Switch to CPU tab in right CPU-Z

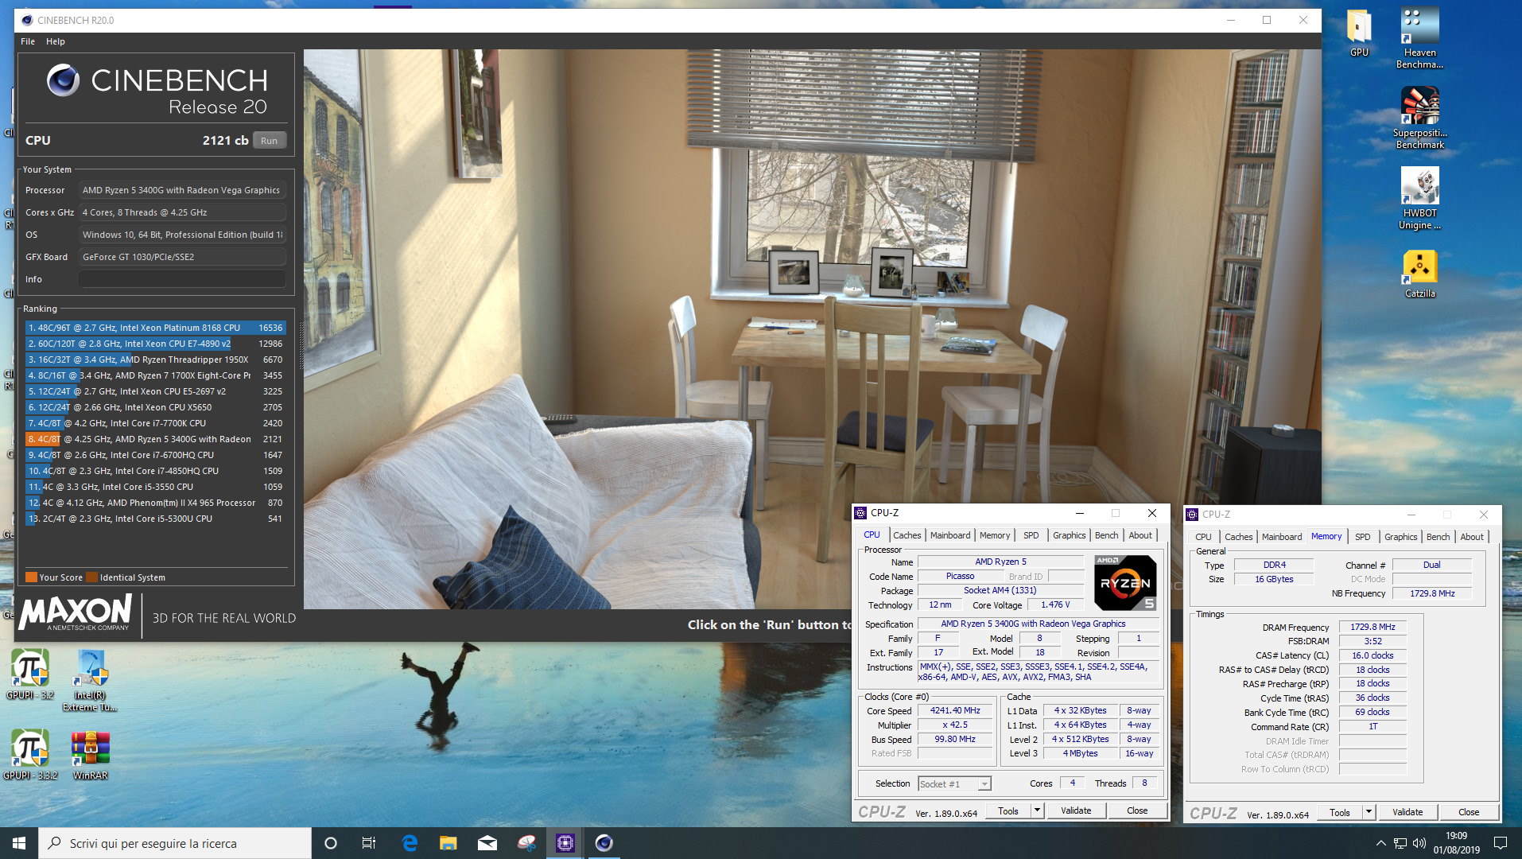pos(1203,537)
